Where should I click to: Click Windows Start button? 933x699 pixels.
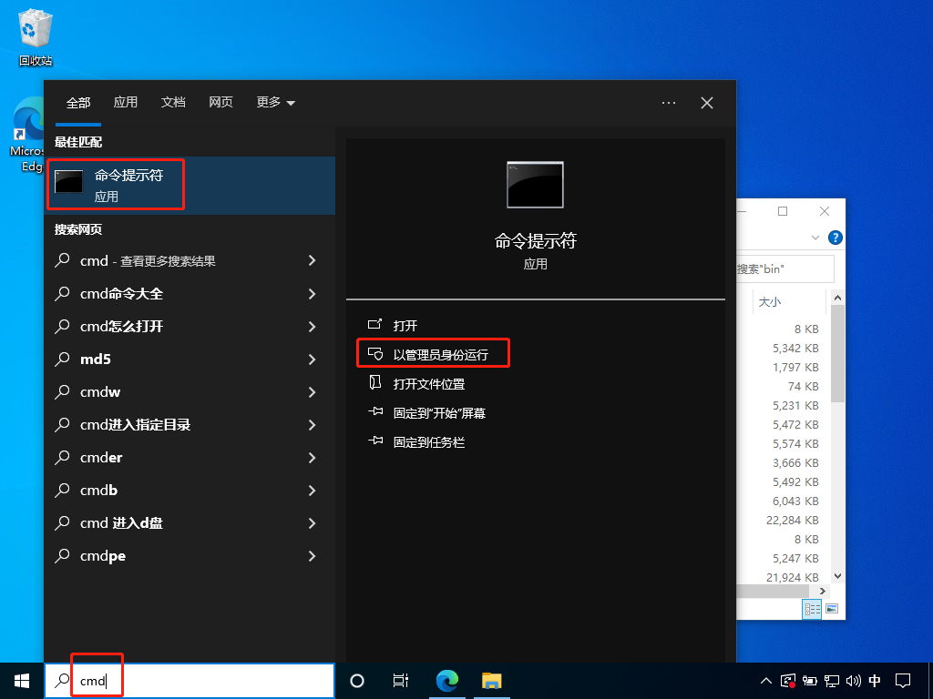tap(21, 680)
